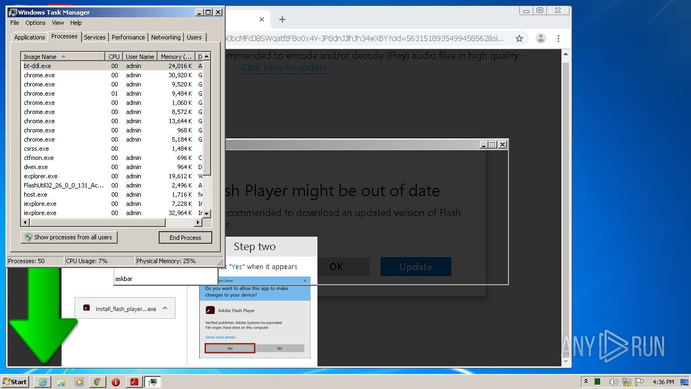Switch to the Networking tab
Image resolution: width=691 pixels, height=389 pixels.
(166, 37)
